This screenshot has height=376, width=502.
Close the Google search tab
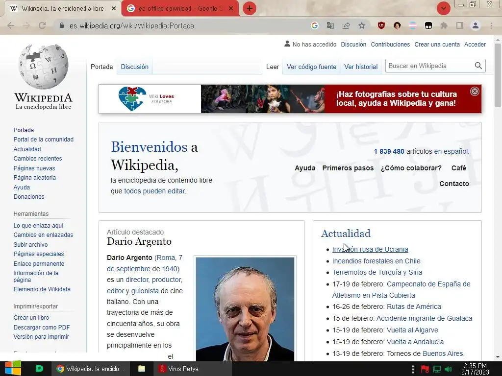pos(231,9)
